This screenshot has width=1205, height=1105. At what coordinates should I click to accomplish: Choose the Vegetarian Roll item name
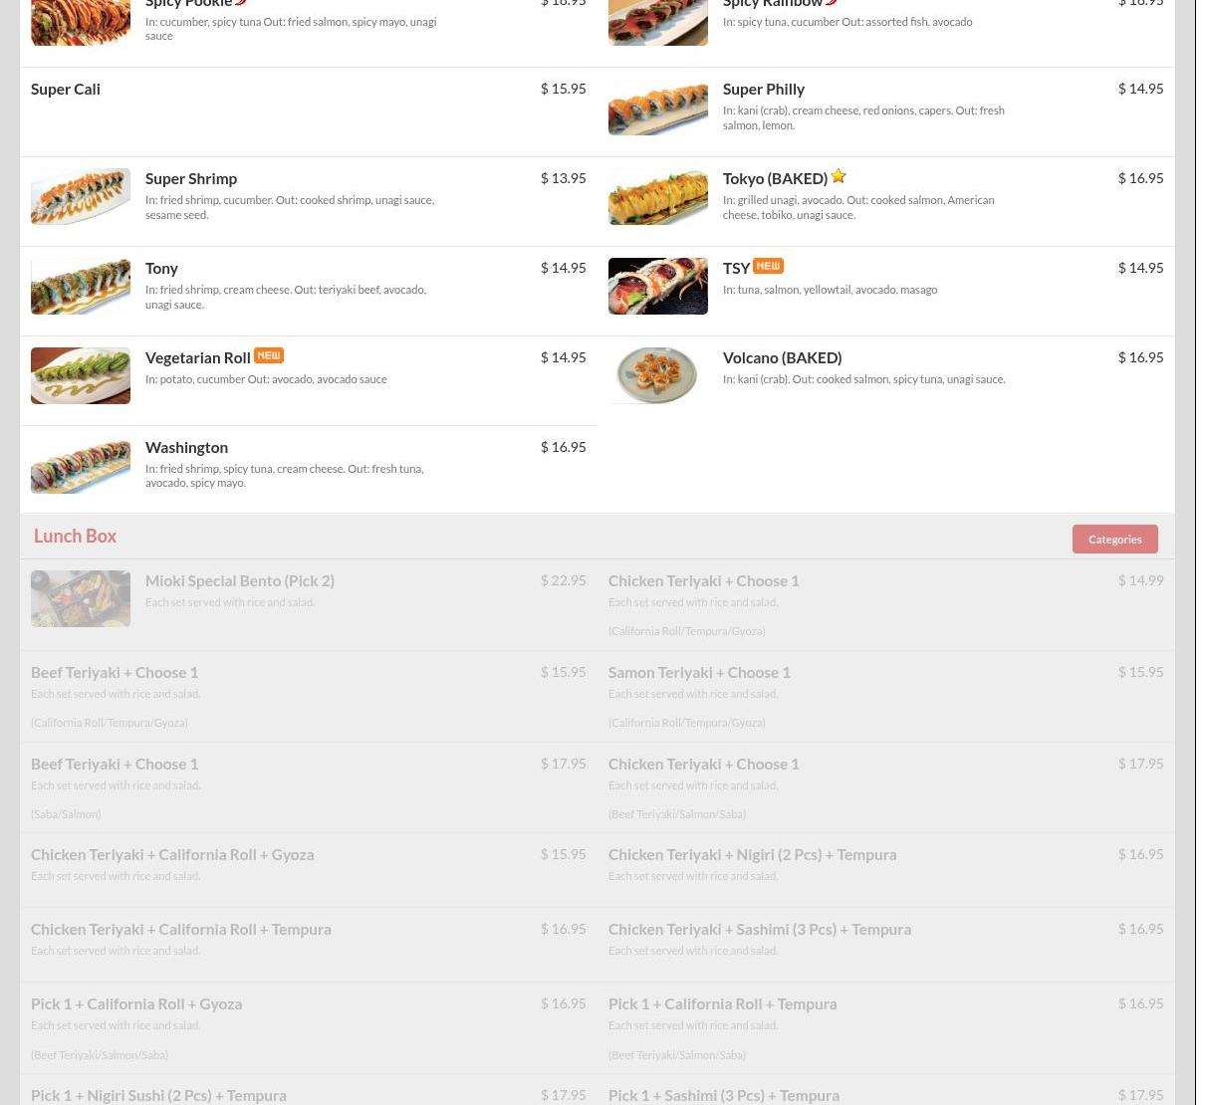pos(197,357)
